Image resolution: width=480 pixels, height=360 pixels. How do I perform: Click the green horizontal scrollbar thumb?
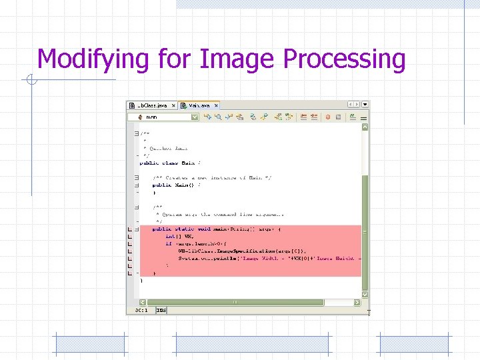tap(235, 303)
